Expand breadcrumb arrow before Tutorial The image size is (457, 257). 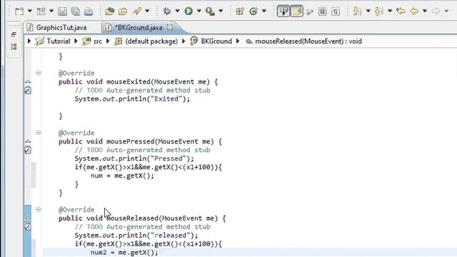pos(29,41)
